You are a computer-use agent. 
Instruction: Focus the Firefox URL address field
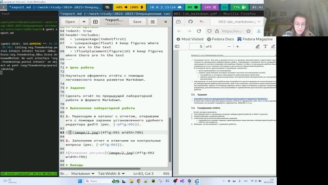coord(232,31)
